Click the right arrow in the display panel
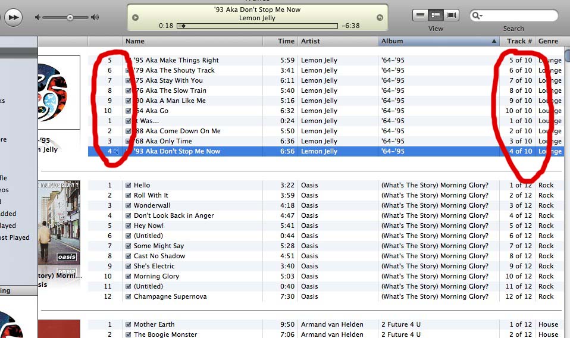The width and height of the screenshot is (570, 338). 380,17
